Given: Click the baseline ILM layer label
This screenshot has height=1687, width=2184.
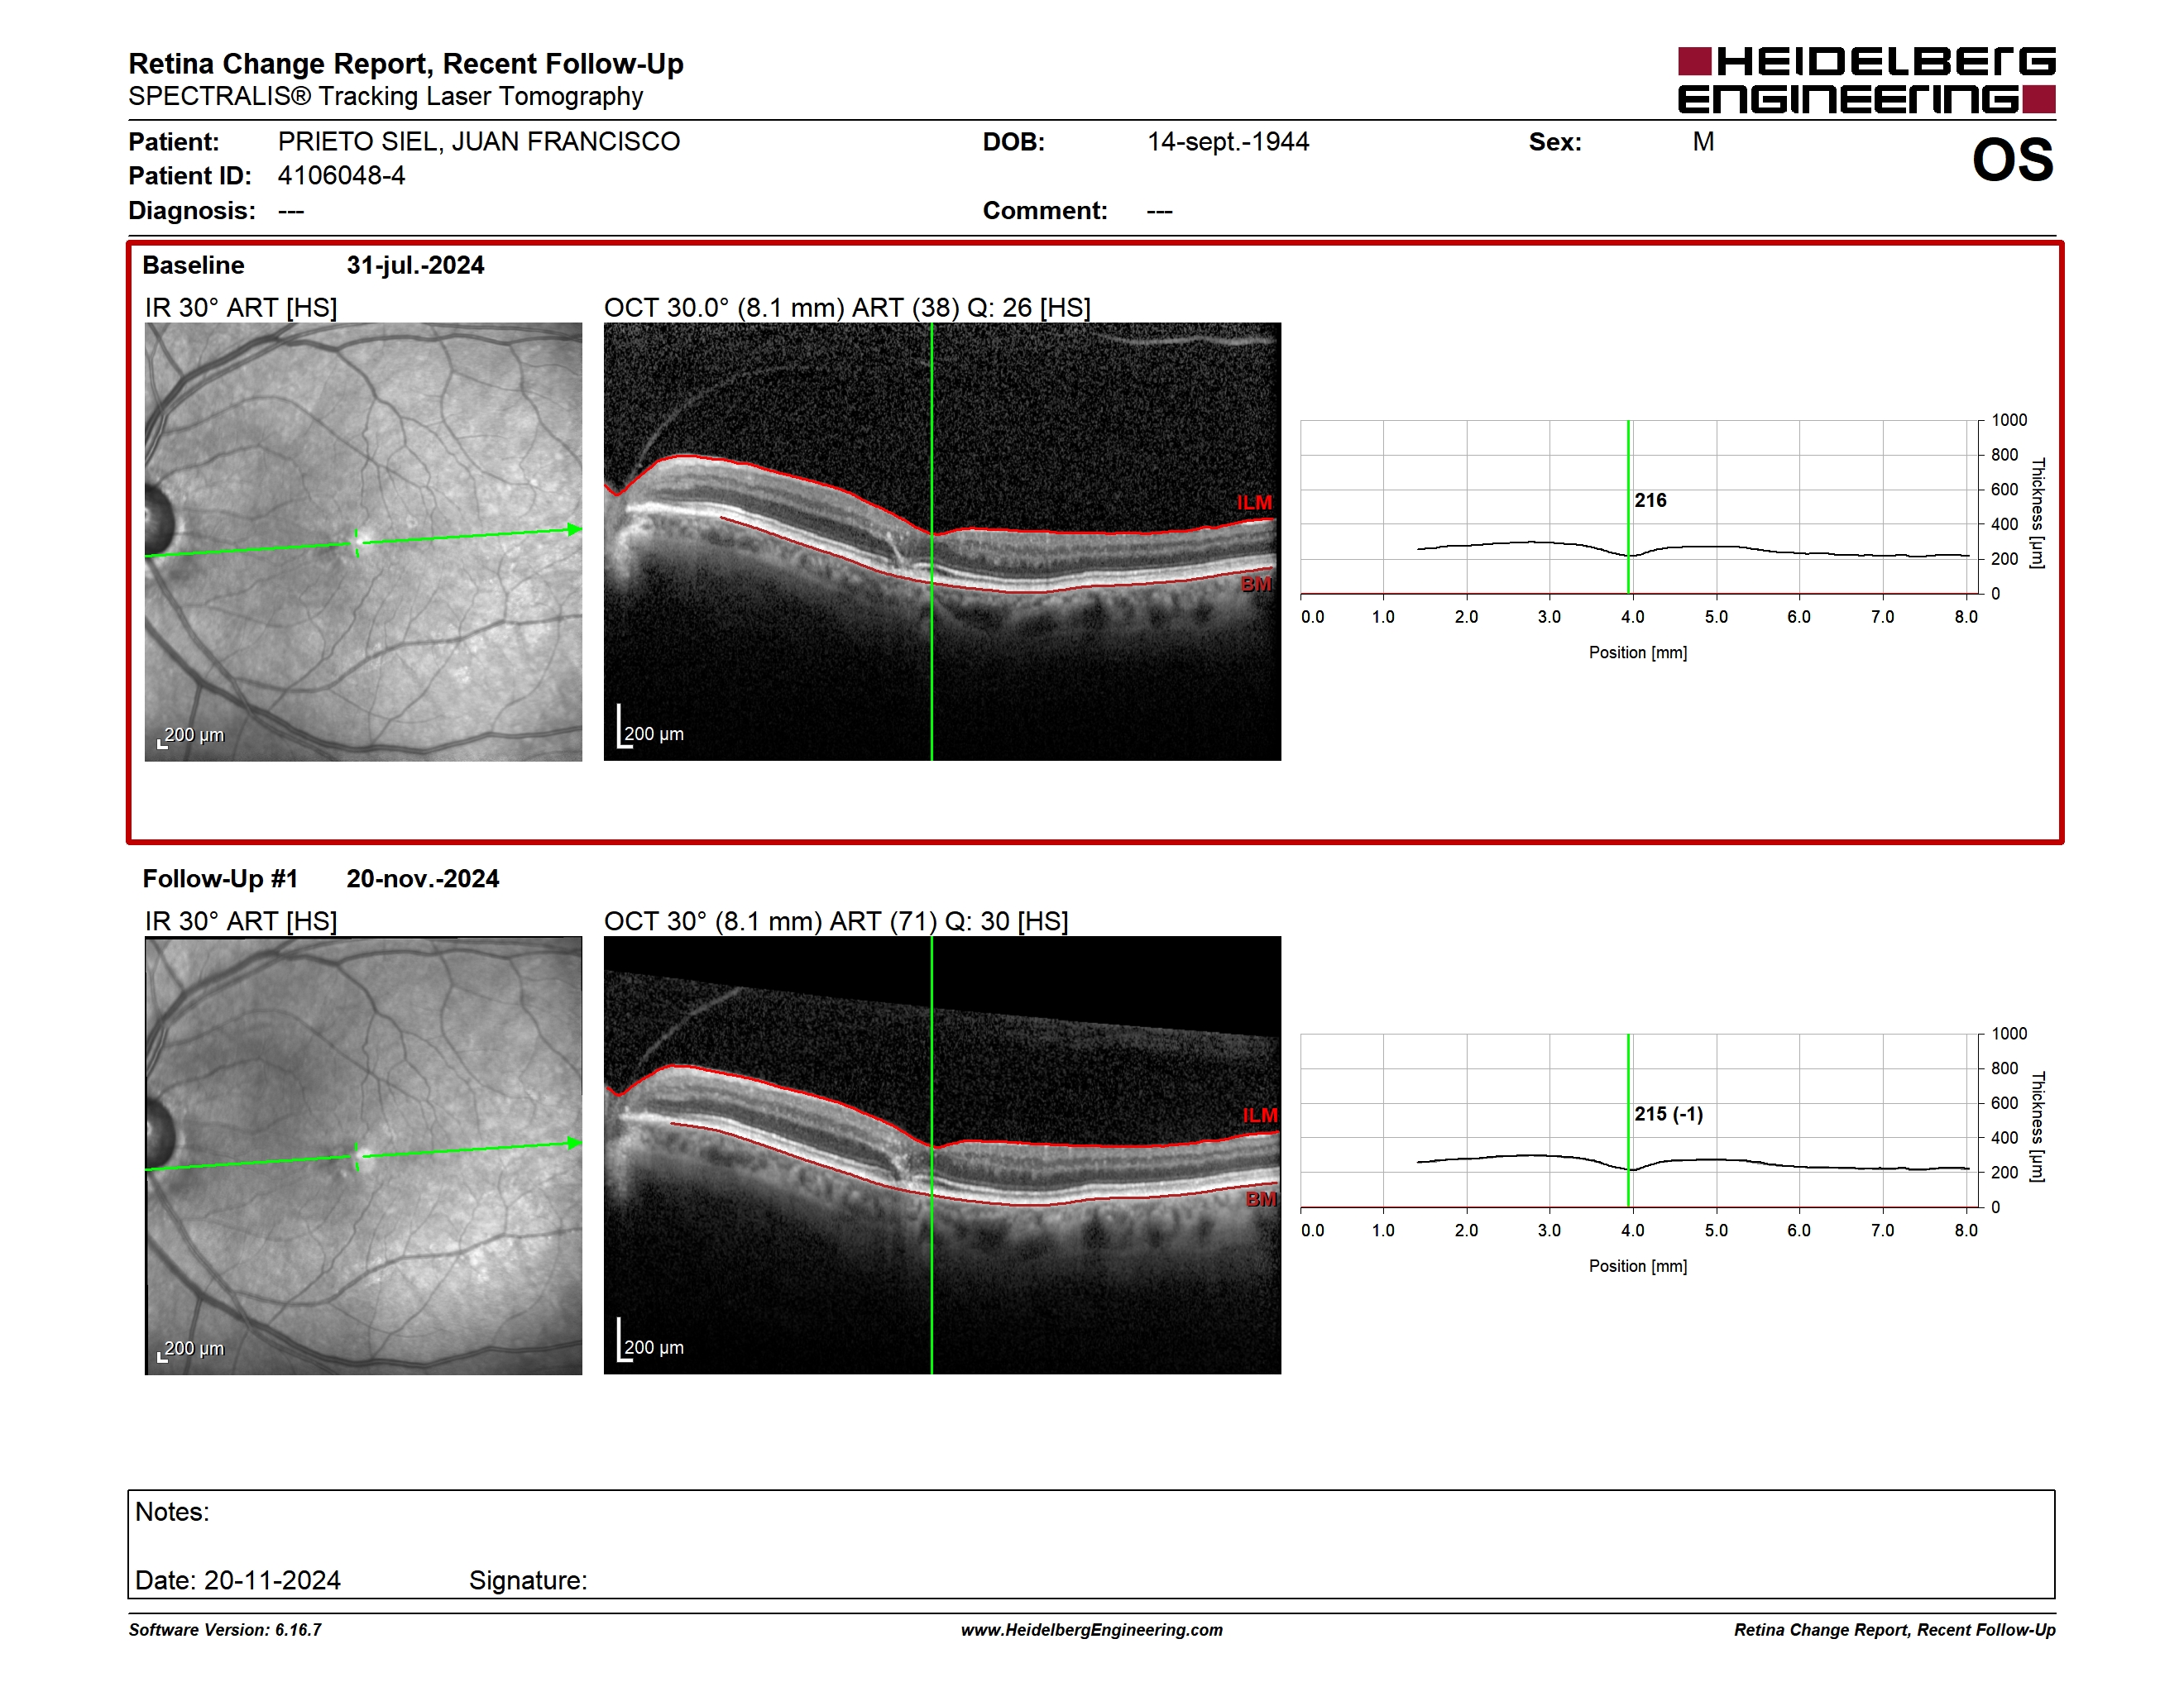Looking at the screenshot, I should coord(1254,503).
